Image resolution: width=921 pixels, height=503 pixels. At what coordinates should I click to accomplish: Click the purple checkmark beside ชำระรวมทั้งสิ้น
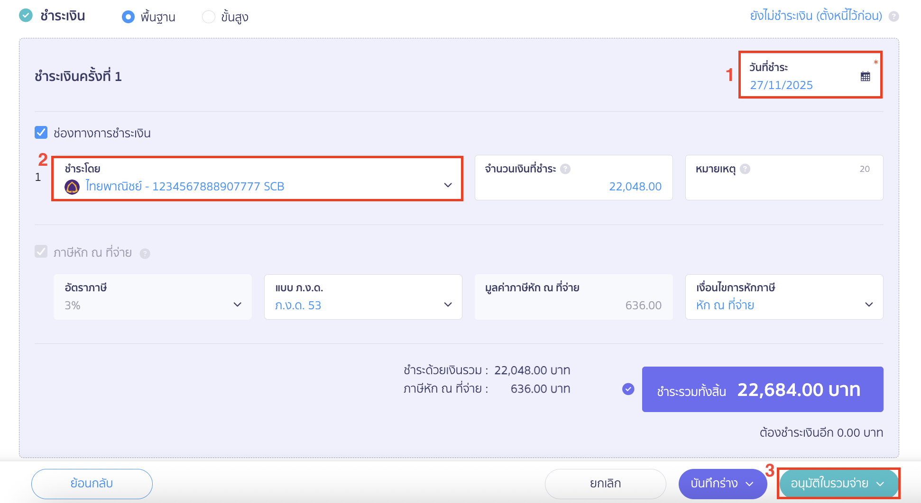[x=628, y=389]
